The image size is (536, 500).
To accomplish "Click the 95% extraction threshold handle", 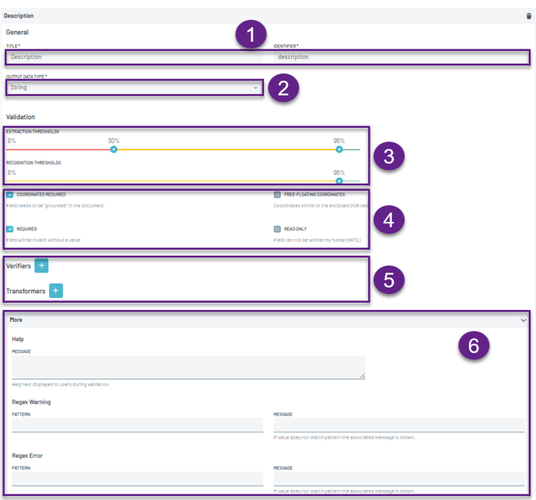I will click(339, 149).
